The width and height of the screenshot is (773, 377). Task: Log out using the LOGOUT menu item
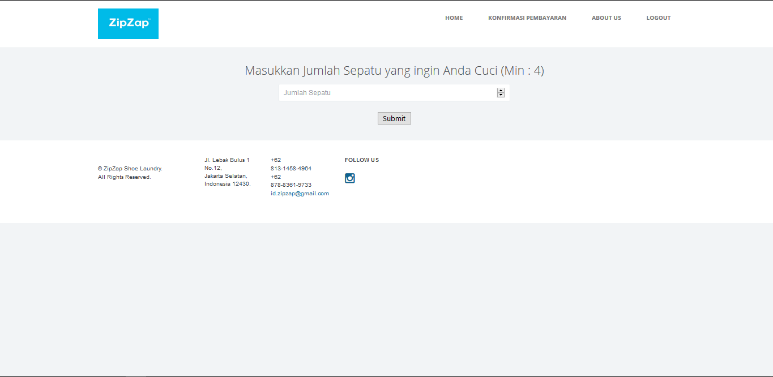[658, 18]
